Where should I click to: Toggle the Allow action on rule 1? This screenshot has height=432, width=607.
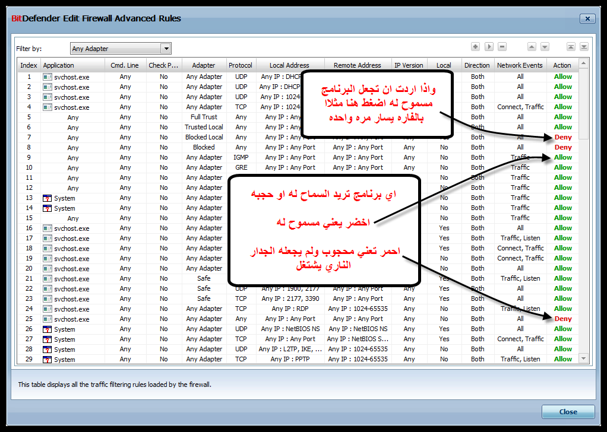[x=563, y=77]
